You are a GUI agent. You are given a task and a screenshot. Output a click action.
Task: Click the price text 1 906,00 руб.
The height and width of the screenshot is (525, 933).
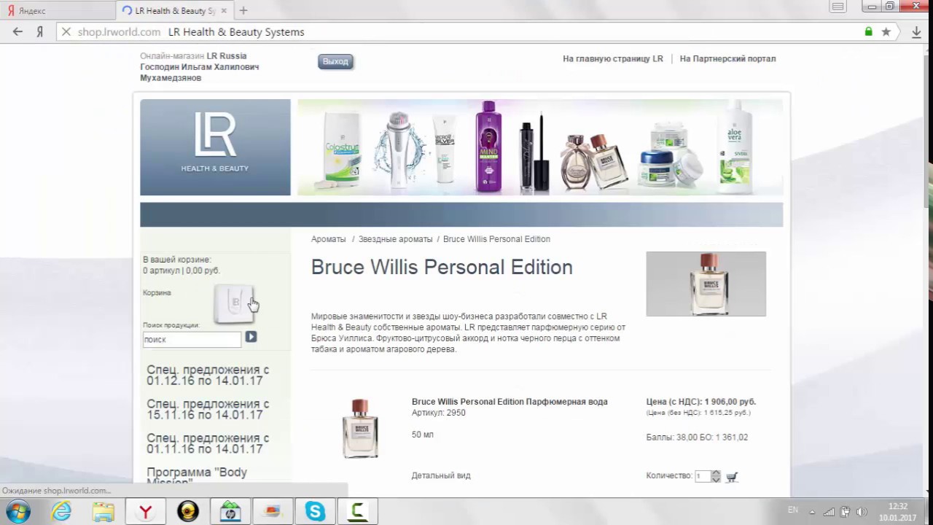[x=730, y=402]
